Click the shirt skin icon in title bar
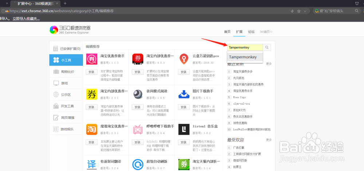 pyautogui.click(x=357, y=3)
